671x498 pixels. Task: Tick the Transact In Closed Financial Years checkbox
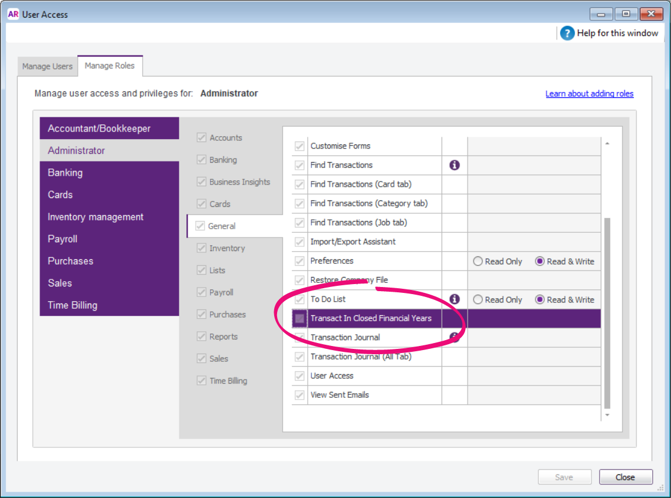tap(300, 319)
